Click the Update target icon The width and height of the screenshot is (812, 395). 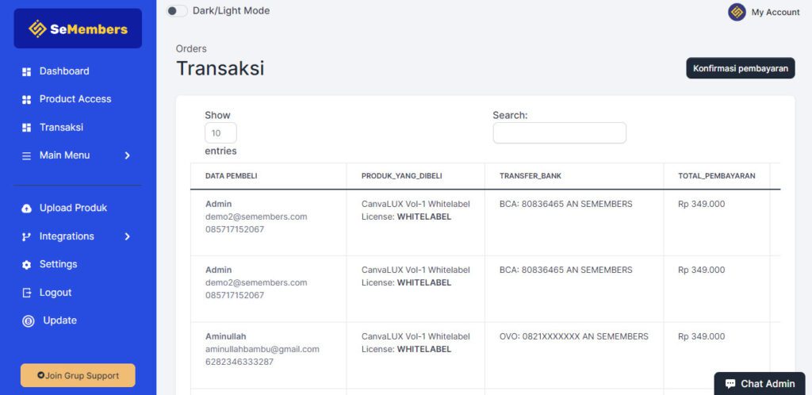click(x=28, y=321)
